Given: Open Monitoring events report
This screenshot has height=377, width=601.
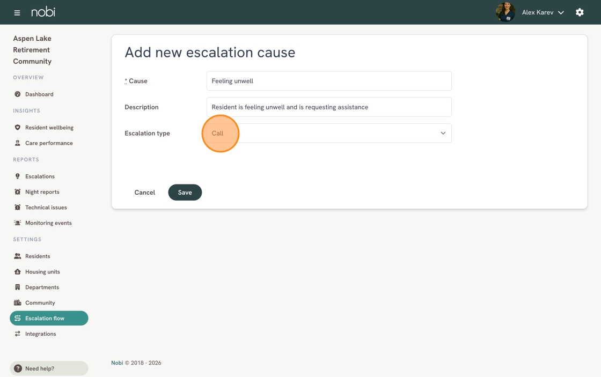Looking at the screenshot, I should pos(49,223).
